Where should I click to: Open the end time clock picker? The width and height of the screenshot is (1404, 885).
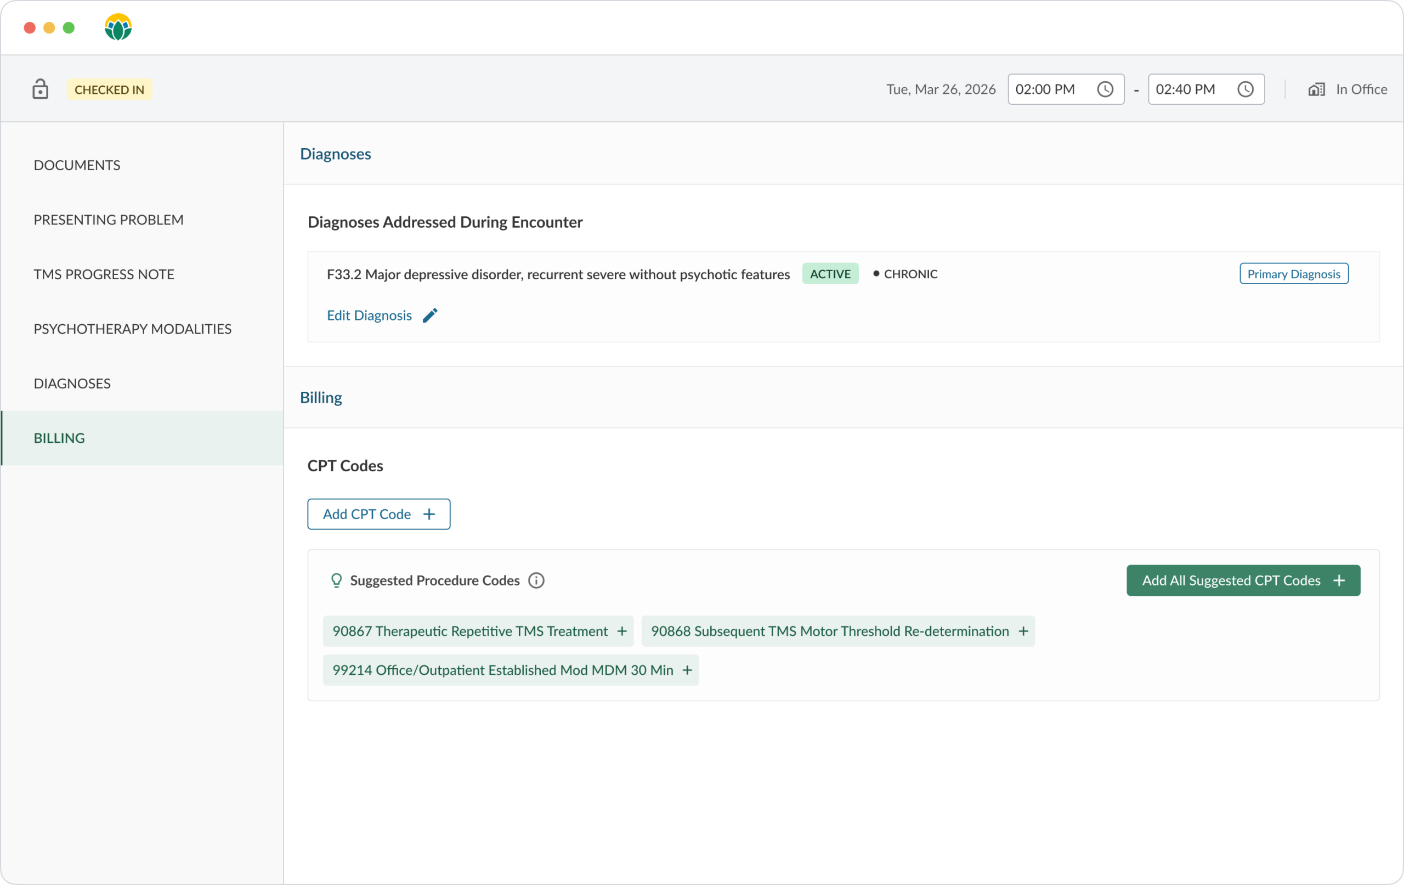[1246, 89]
